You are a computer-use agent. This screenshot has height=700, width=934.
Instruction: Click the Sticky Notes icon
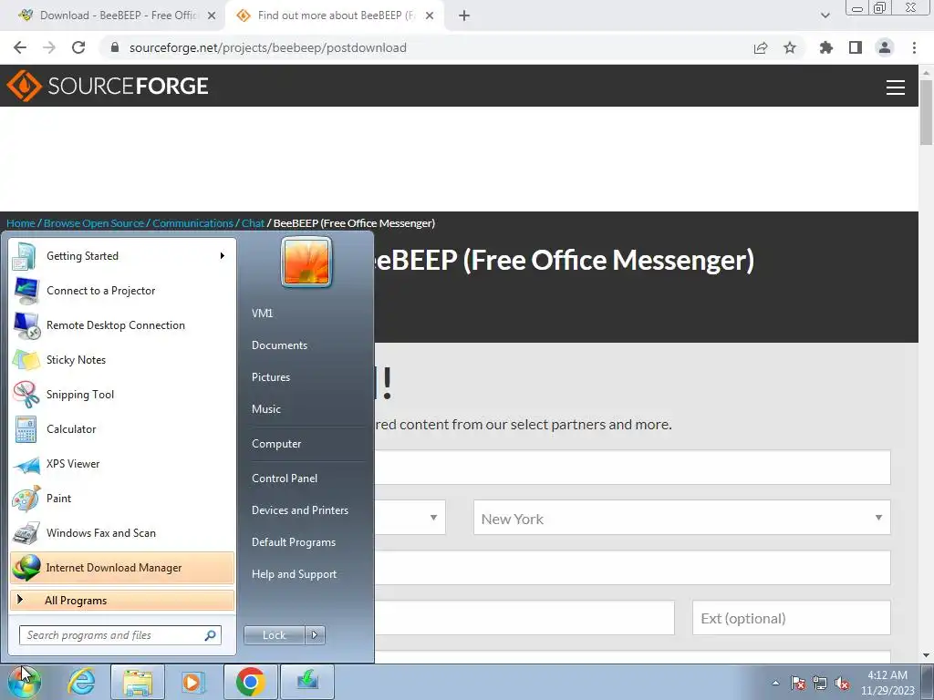point(26,360)
